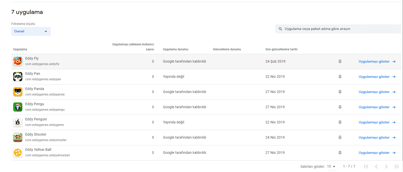Click the Satırları göster label
The width and height of the screenshot is (403, 172).
[313, 167]
